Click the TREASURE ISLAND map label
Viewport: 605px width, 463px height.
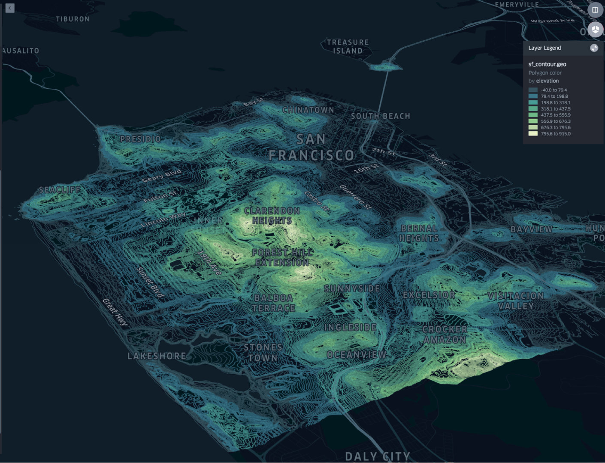348,46
